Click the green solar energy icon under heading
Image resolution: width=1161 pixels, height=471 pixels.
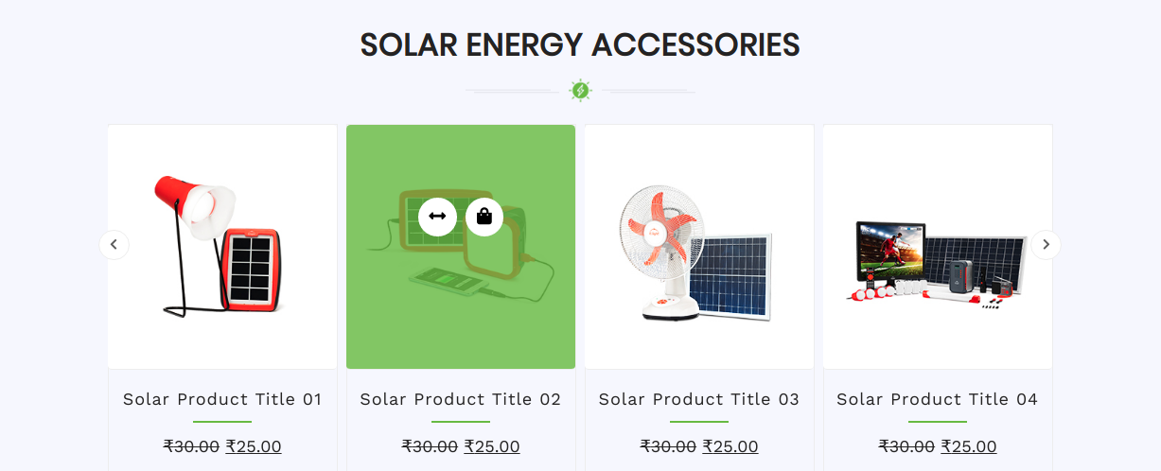point(580,91)
